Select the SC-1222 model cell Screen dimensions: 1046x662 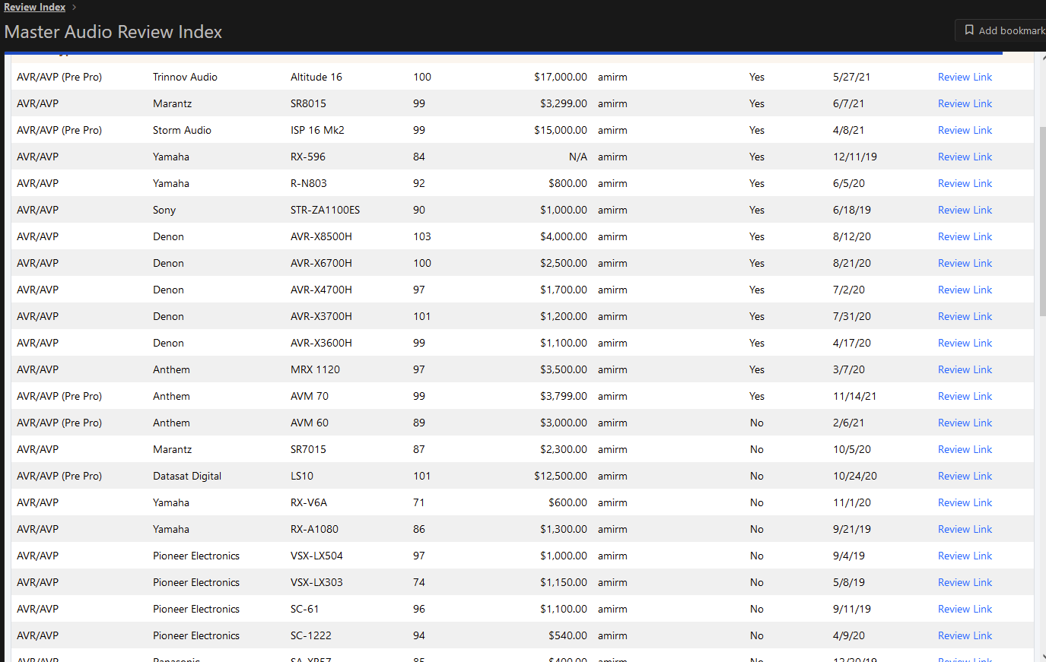311,635
